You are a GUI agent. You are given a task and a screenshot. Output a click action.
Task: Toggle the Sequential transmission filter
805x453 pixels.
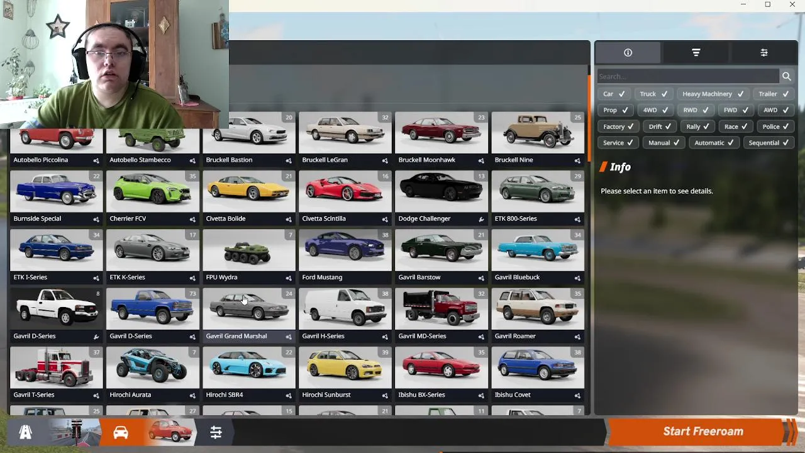(768, 143)
